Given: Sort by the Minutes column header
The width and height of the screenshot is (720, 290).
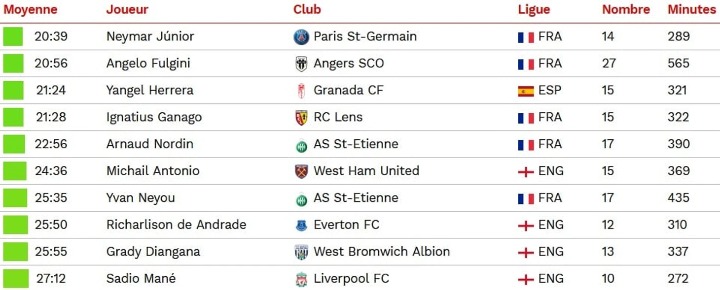Looking at the screenshot, I should point(691,9).
